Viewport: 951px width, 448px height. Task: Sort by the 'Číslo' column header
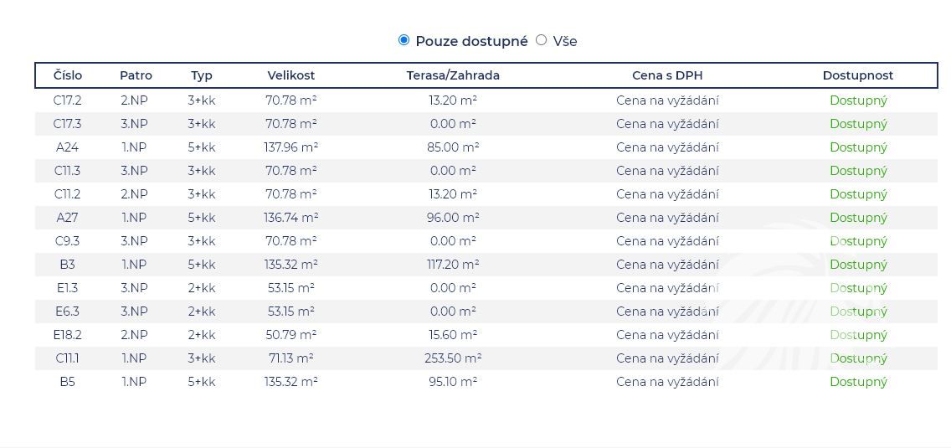coord(68,75)
